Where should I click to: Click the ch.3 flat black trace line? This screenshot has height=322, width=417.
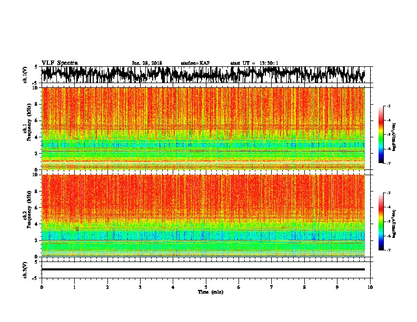click(203, 269)
